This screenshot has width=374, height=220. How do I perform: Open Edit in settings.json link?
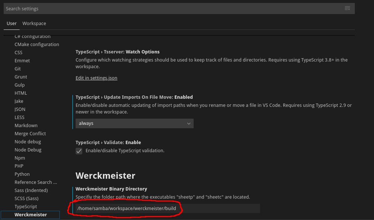[96, 78]
